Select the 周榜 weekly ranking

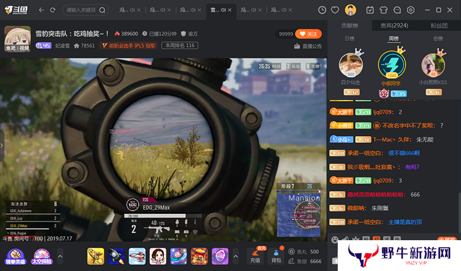[x=394, y=39]
